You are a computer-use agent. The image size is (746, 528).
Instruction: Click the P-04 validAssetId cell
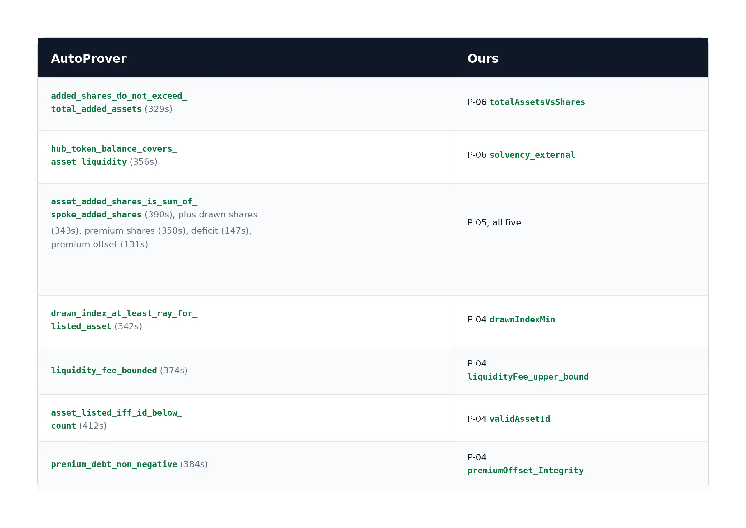tap(581, 418)
